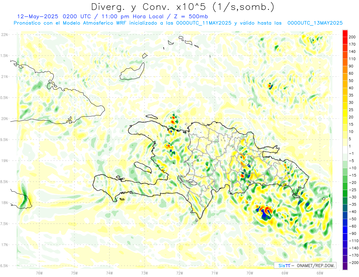Click the colorbar label -25

pos(353,190)
